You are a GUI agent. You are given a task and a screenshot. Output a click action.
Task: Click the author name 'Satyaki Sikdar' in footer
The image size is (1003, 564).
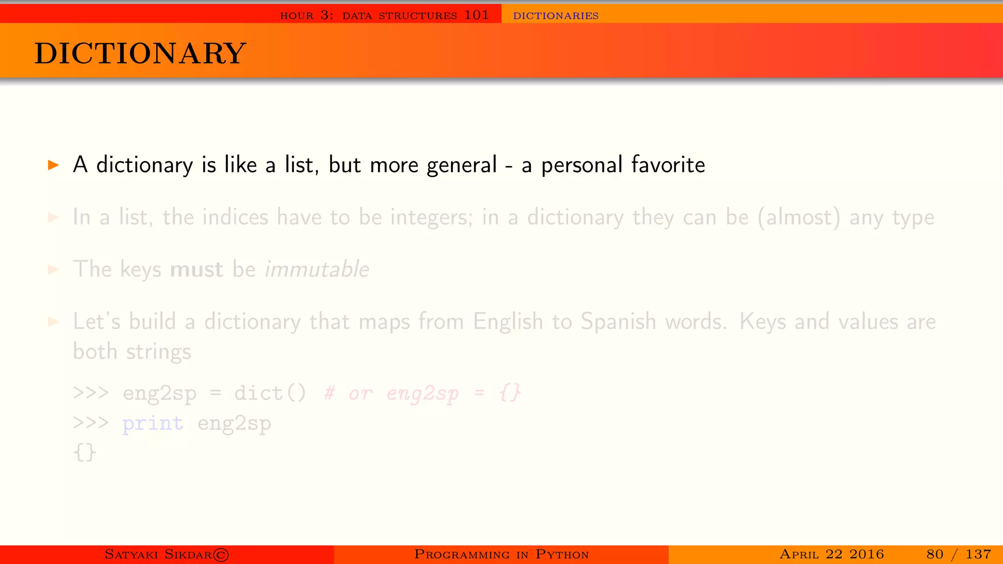coord(158,555)
